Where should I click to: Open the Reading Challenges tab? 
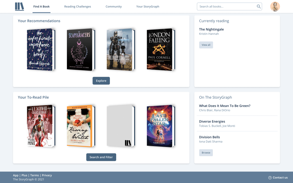pos(78,7)
